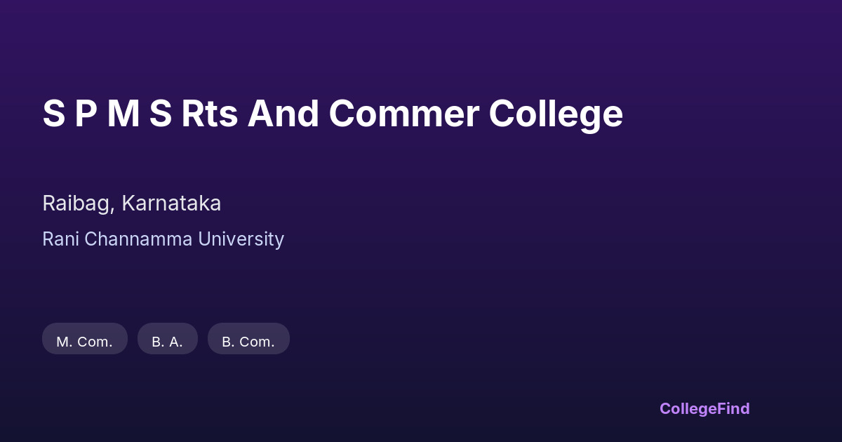Click the word Raibag in the location
This screenshot has height=442, width=842.
[76, 203]
